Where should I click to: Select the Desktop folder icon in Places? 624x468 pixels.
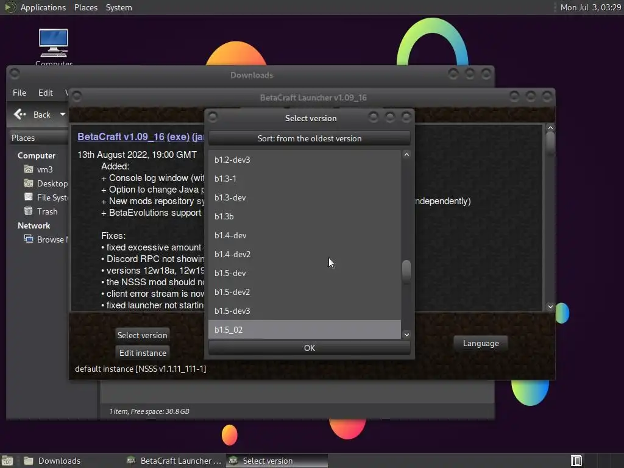28,183
